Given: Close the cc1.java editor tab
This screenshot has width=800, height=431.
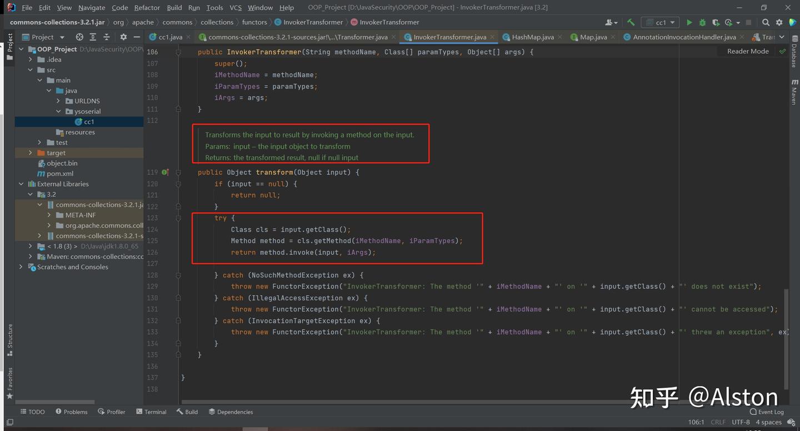Looking at the screenshot, I should (x=188, y=37).
